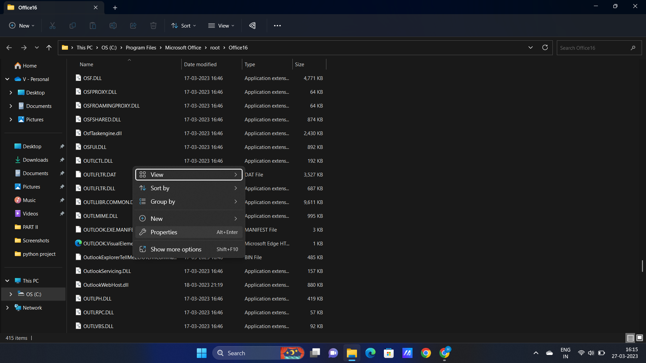The height and width of the screenshot is (363, 646).
Task: Open View submenu in context menu
Action: (x=189, y=175)
